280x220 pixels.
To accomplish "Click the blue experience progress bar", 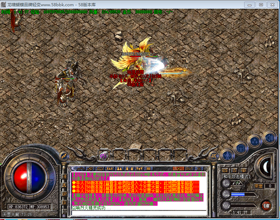I will [x=244, y=195].
